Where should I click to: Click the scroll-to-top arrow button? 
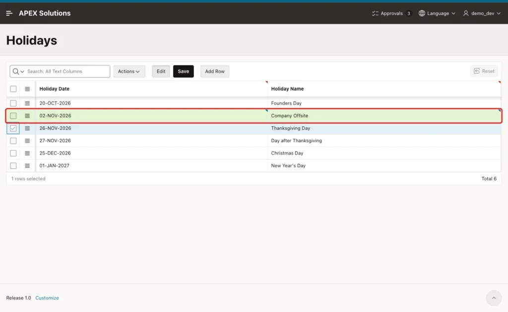[x=494, y=298]
